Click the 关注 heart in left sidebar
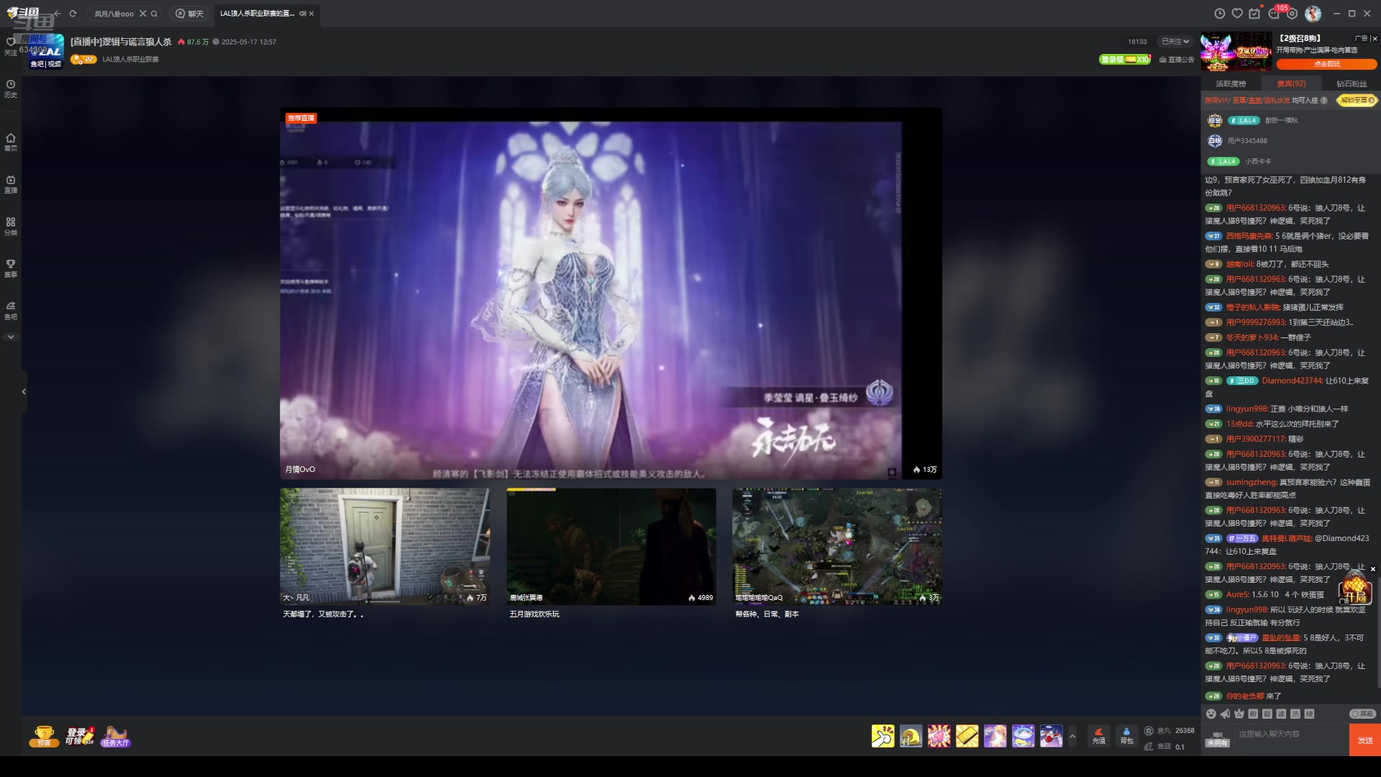Screen dimensions: 1381x777 (11, 45)
